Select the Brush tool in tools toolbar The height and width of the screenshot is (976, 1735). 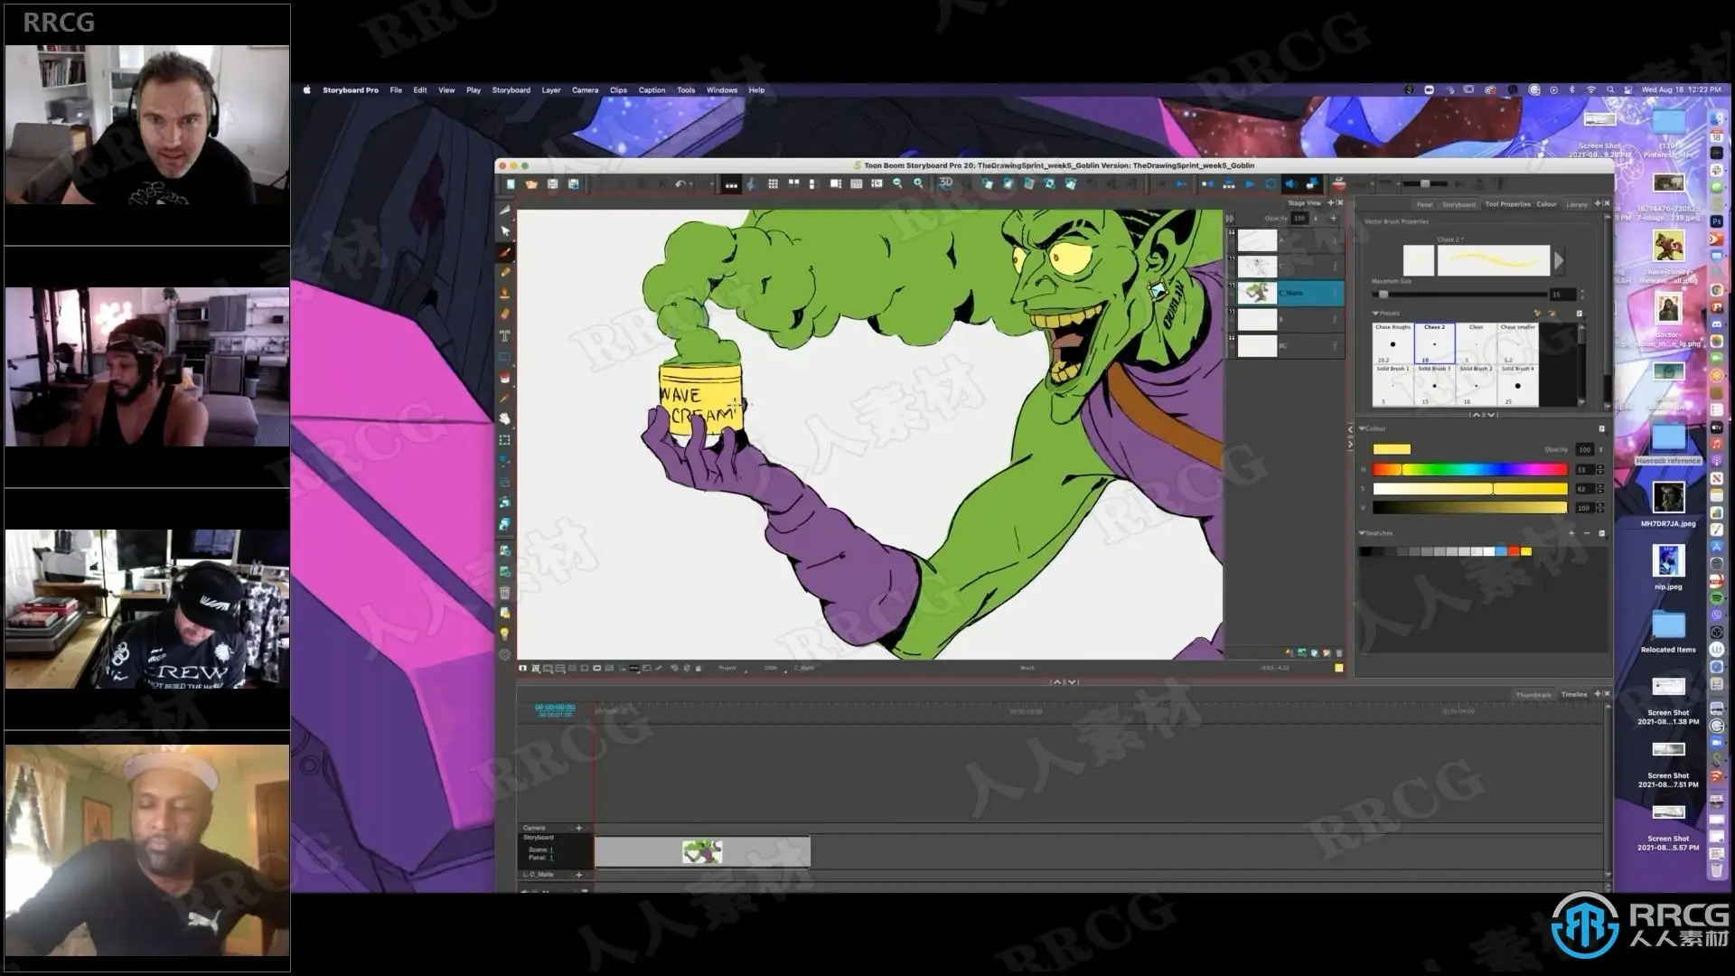[x=505, y=252]
